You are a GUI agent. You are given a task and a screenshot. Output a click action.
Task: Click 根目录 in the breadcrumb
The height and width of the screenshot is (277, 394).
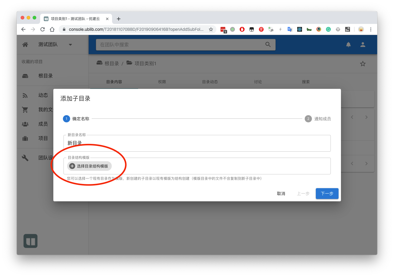[108, 63]
